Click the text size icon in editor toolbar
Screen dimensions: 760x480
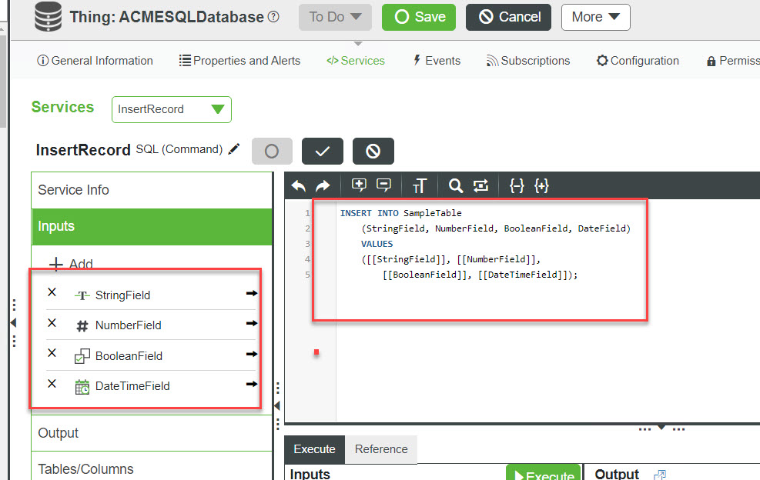[419, 185]
